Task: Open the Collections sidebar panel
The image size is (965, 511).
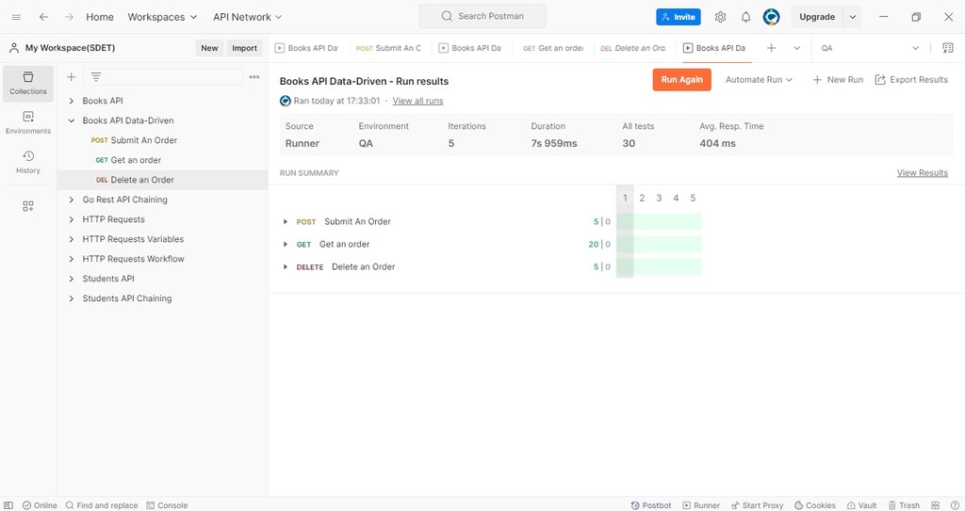Action: [28, 84]
